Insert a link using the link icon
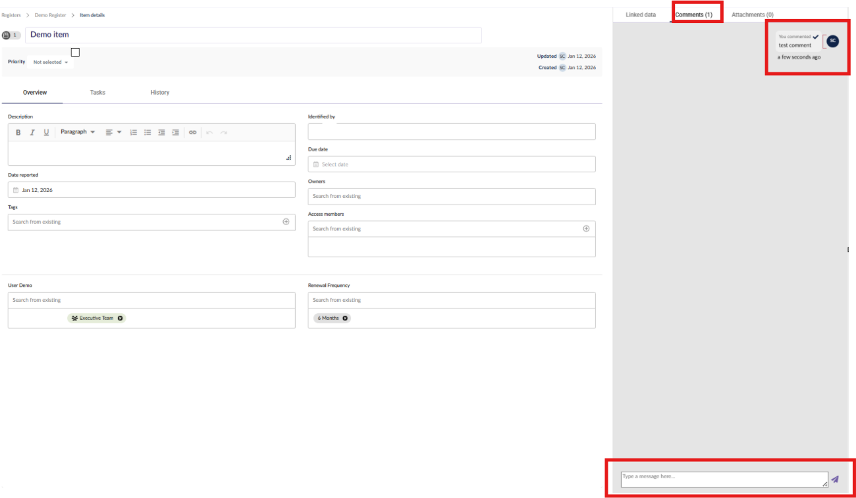 tap(193, 132)
